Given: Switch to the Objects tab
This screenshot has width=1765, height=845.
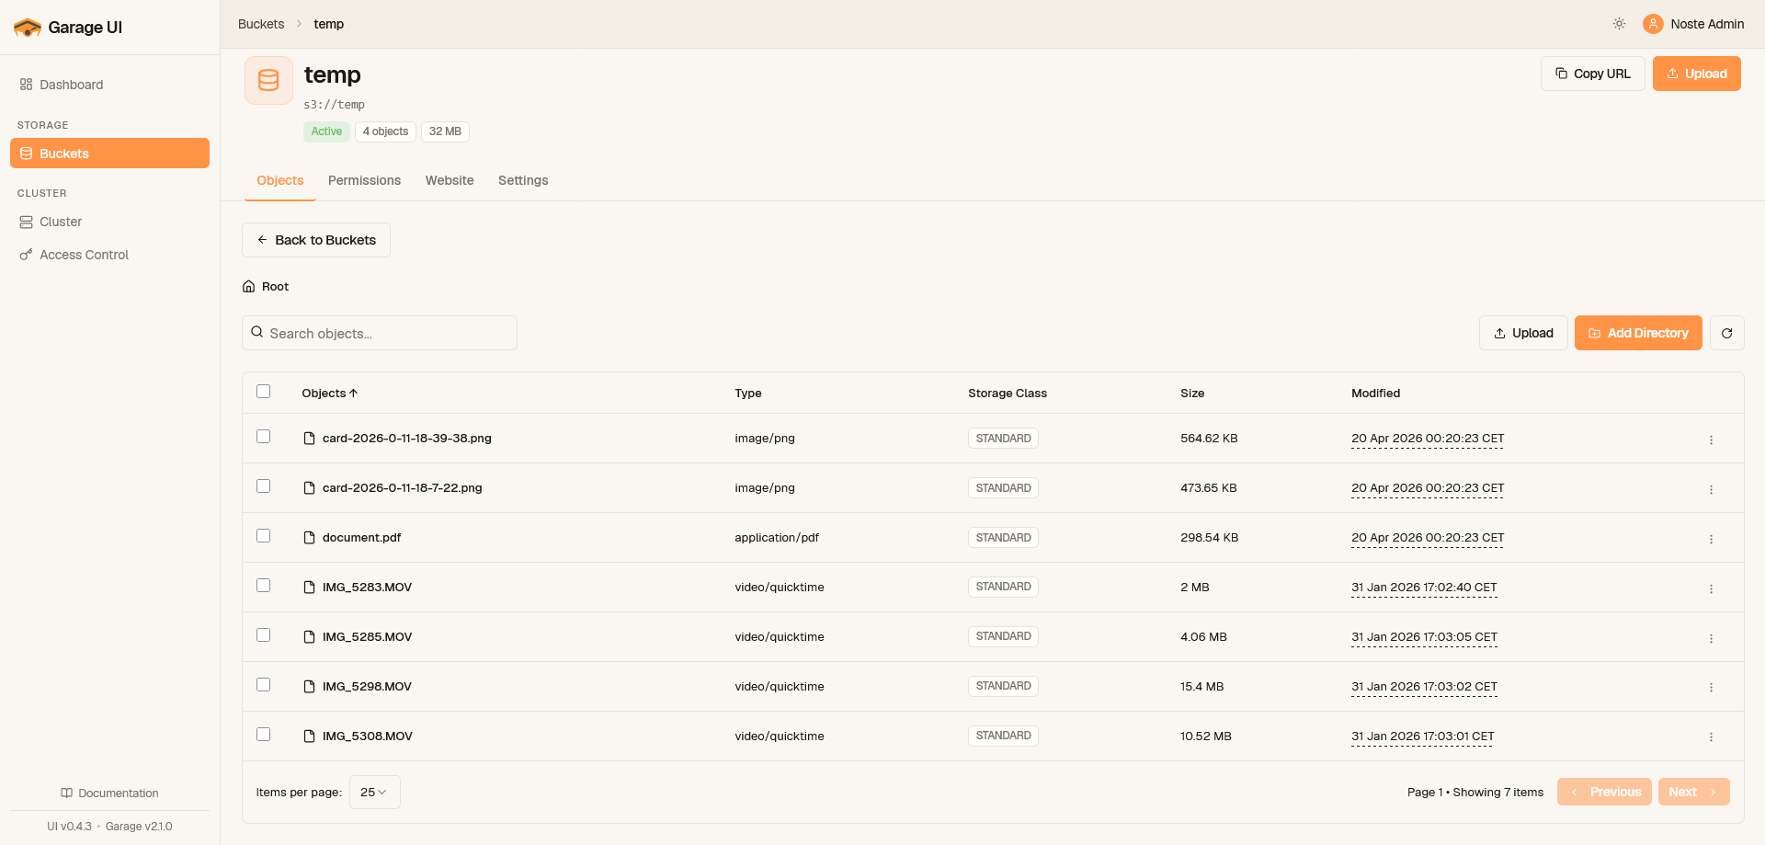Looking at the screenshot, I should pyautogui.click(x=280, y=180).
